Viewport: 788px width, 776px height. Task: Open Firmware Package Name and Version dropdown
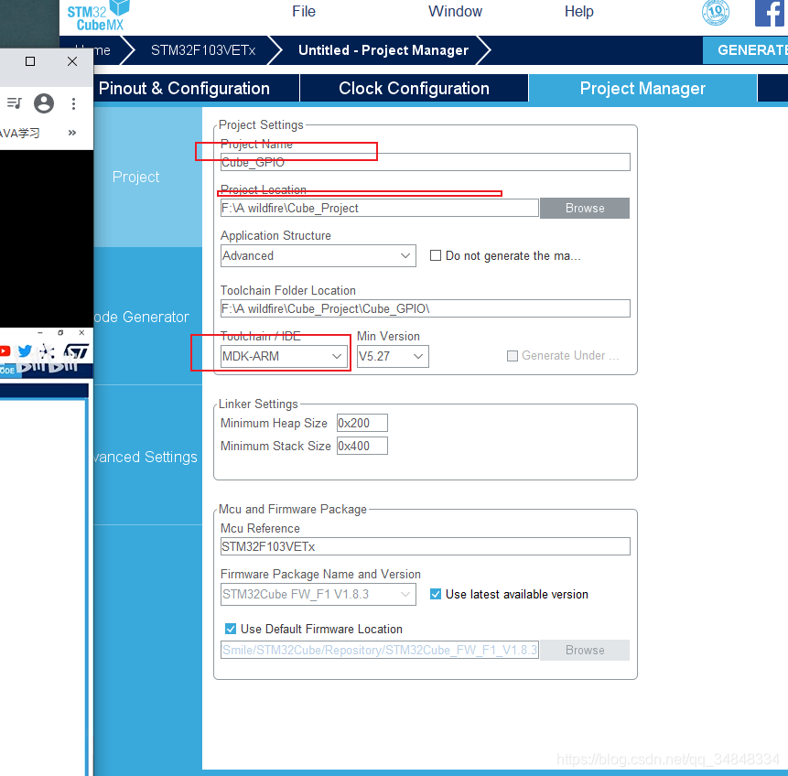[318, 594]
